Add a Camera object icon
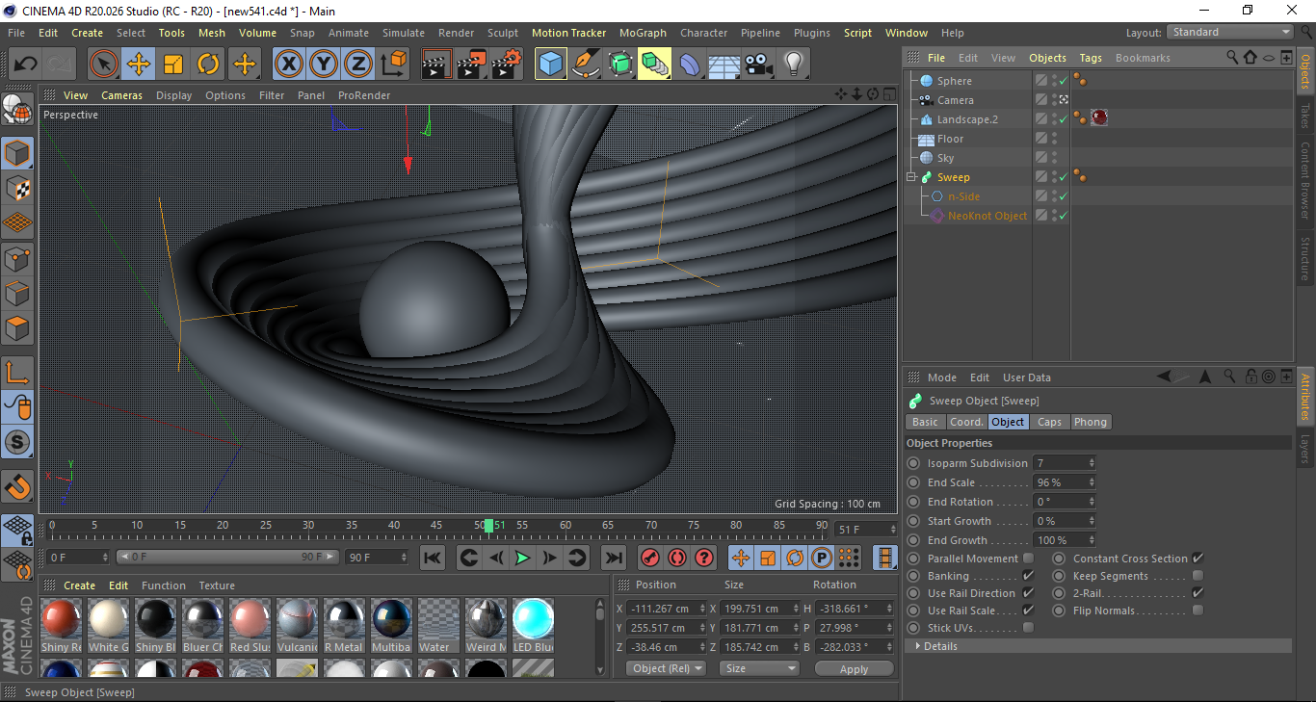This screenshot has height=702, width=1316. click(759, 65)
